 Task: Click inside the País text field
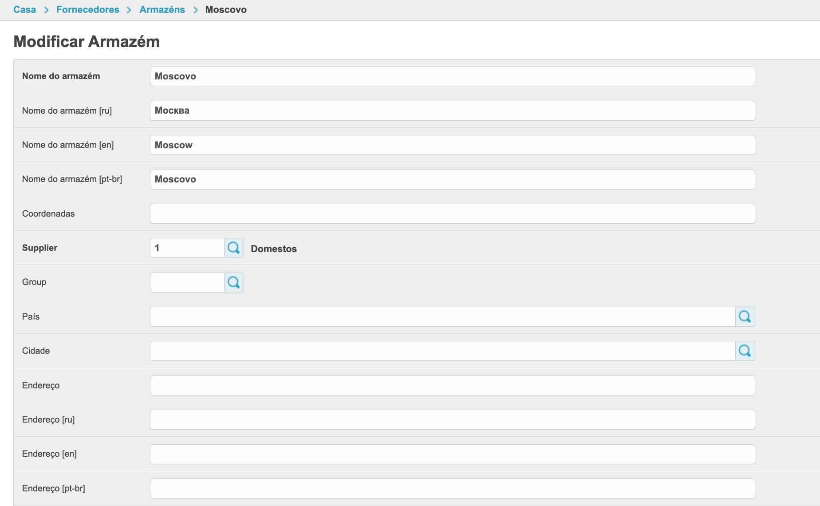(442, 316)
